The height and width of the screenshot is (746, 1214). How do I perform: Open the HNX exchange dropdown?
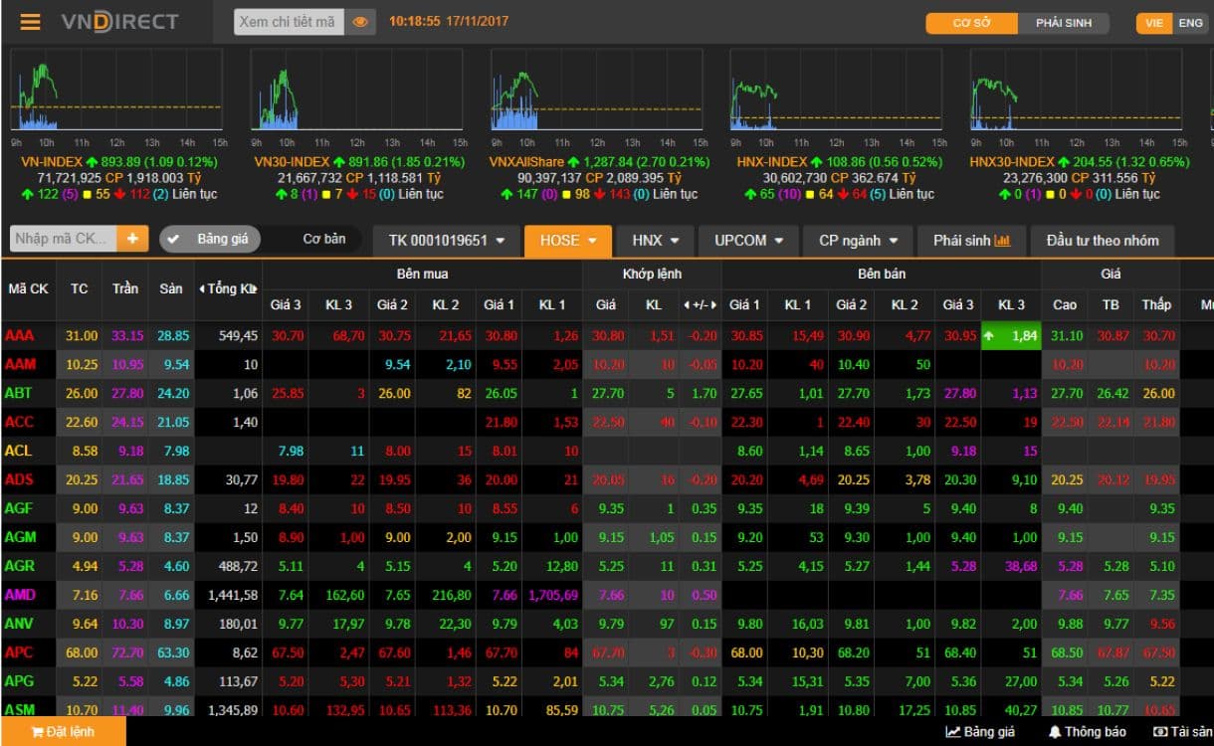coord(655,241)
